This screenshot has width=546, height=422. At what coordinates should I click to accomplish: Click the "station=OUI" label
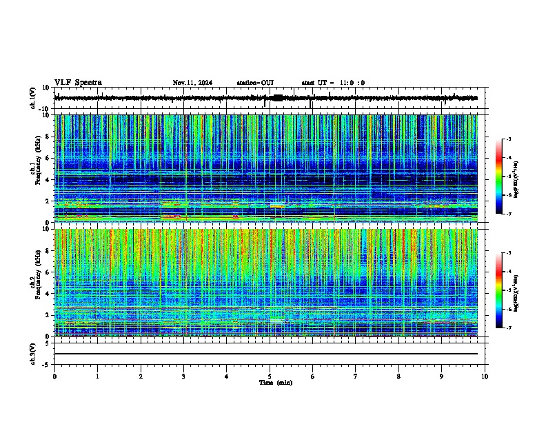tap(255, 83)
